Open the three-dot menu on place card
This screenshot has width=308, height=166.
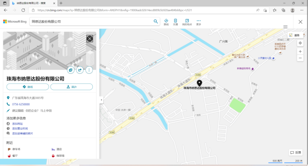[89, 70]
